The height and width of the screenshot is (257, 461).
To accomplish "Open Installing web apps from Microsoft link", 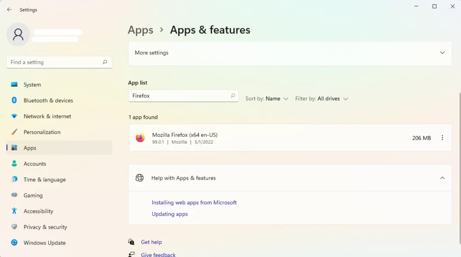I will (194, 203).
